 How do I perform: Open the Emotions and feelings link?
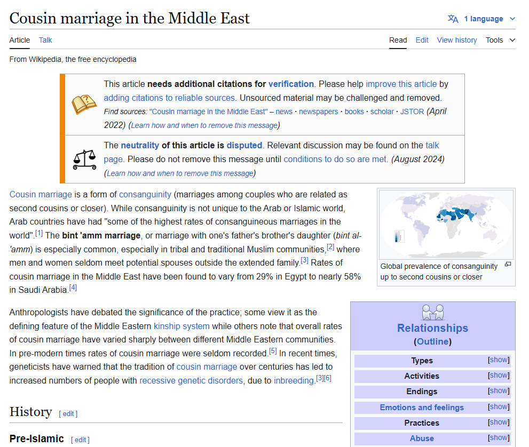pyautogui.click(x=422, y=407)
